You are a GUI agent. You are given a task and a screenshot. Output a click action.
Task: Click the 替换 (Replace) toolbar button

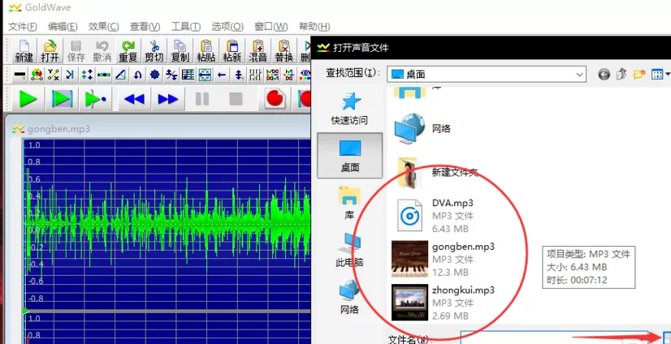pos(284,51)
